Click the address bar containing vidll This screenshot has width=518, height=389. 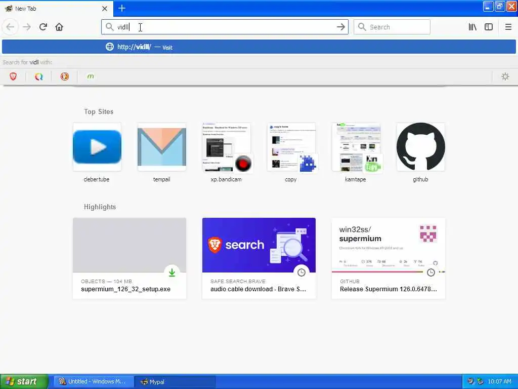pos(225,27)
